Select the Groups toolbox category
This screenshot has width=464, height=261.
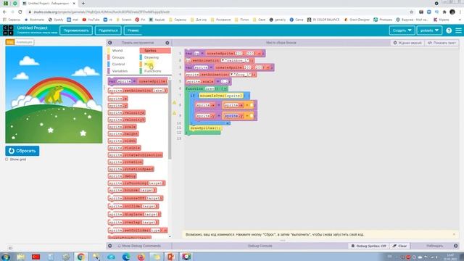tap(118, 57)
